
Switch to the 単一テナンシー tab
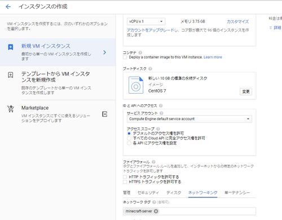tap(237, 192)
